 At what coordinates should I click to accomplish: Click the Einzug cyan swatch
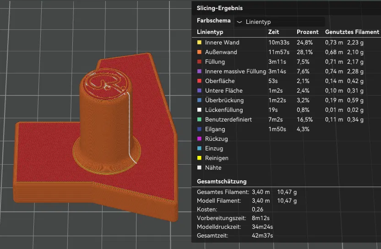pos(199,149)
